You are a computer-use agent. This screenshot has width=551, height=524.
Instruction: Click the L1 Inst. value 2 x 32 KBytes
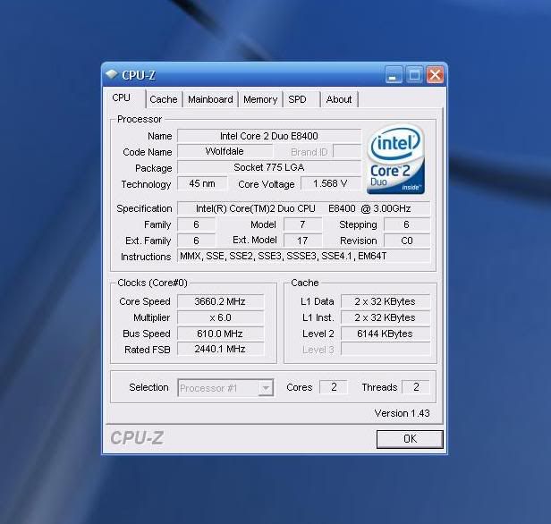pos(386,317)
